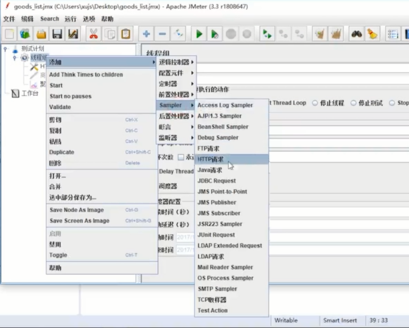Select the 停止测试 radio button

(x=353, y=103)
